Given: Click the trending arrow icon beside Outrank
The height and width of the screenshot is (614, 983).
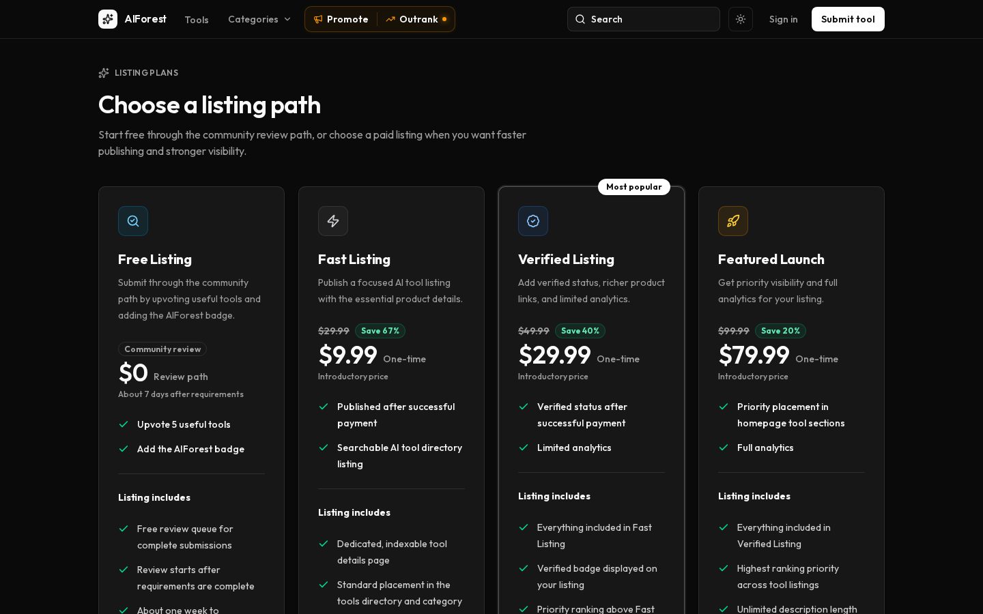Looking at the screenshot, I should [390, 19].
